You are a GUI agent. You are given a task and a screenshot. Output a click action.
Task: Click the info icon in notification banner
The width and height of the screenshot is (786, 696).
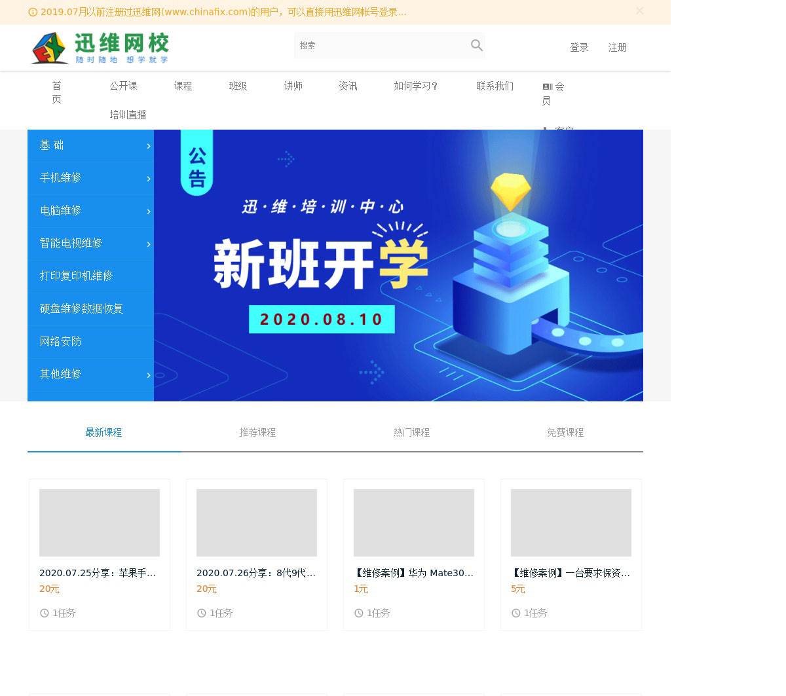pos(33,12)
